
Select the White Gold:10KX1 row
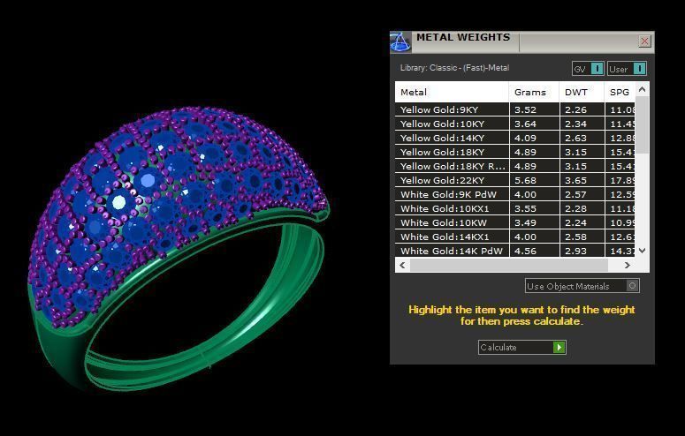coord(515,208)
